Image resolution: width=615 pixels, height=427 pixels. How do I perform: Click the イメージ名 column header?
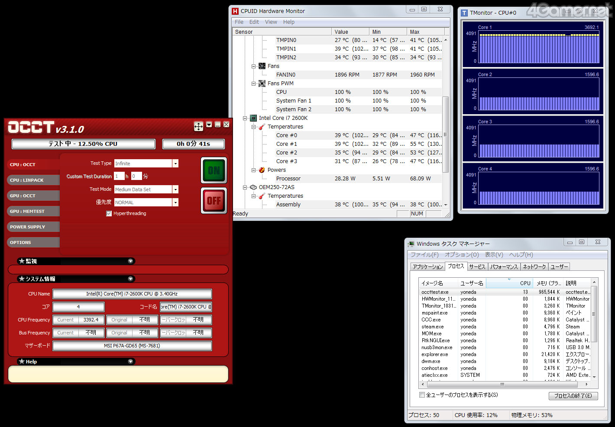point(438,283)
